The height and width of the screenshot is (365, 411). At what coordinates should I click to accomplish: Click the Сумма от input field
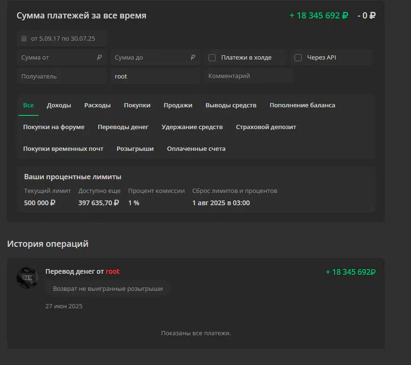[62, 58]
